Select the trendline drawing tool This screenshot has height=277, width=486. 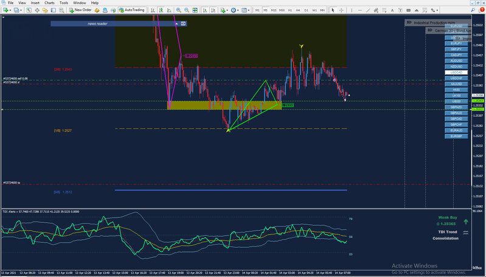[x=368, y=10]
